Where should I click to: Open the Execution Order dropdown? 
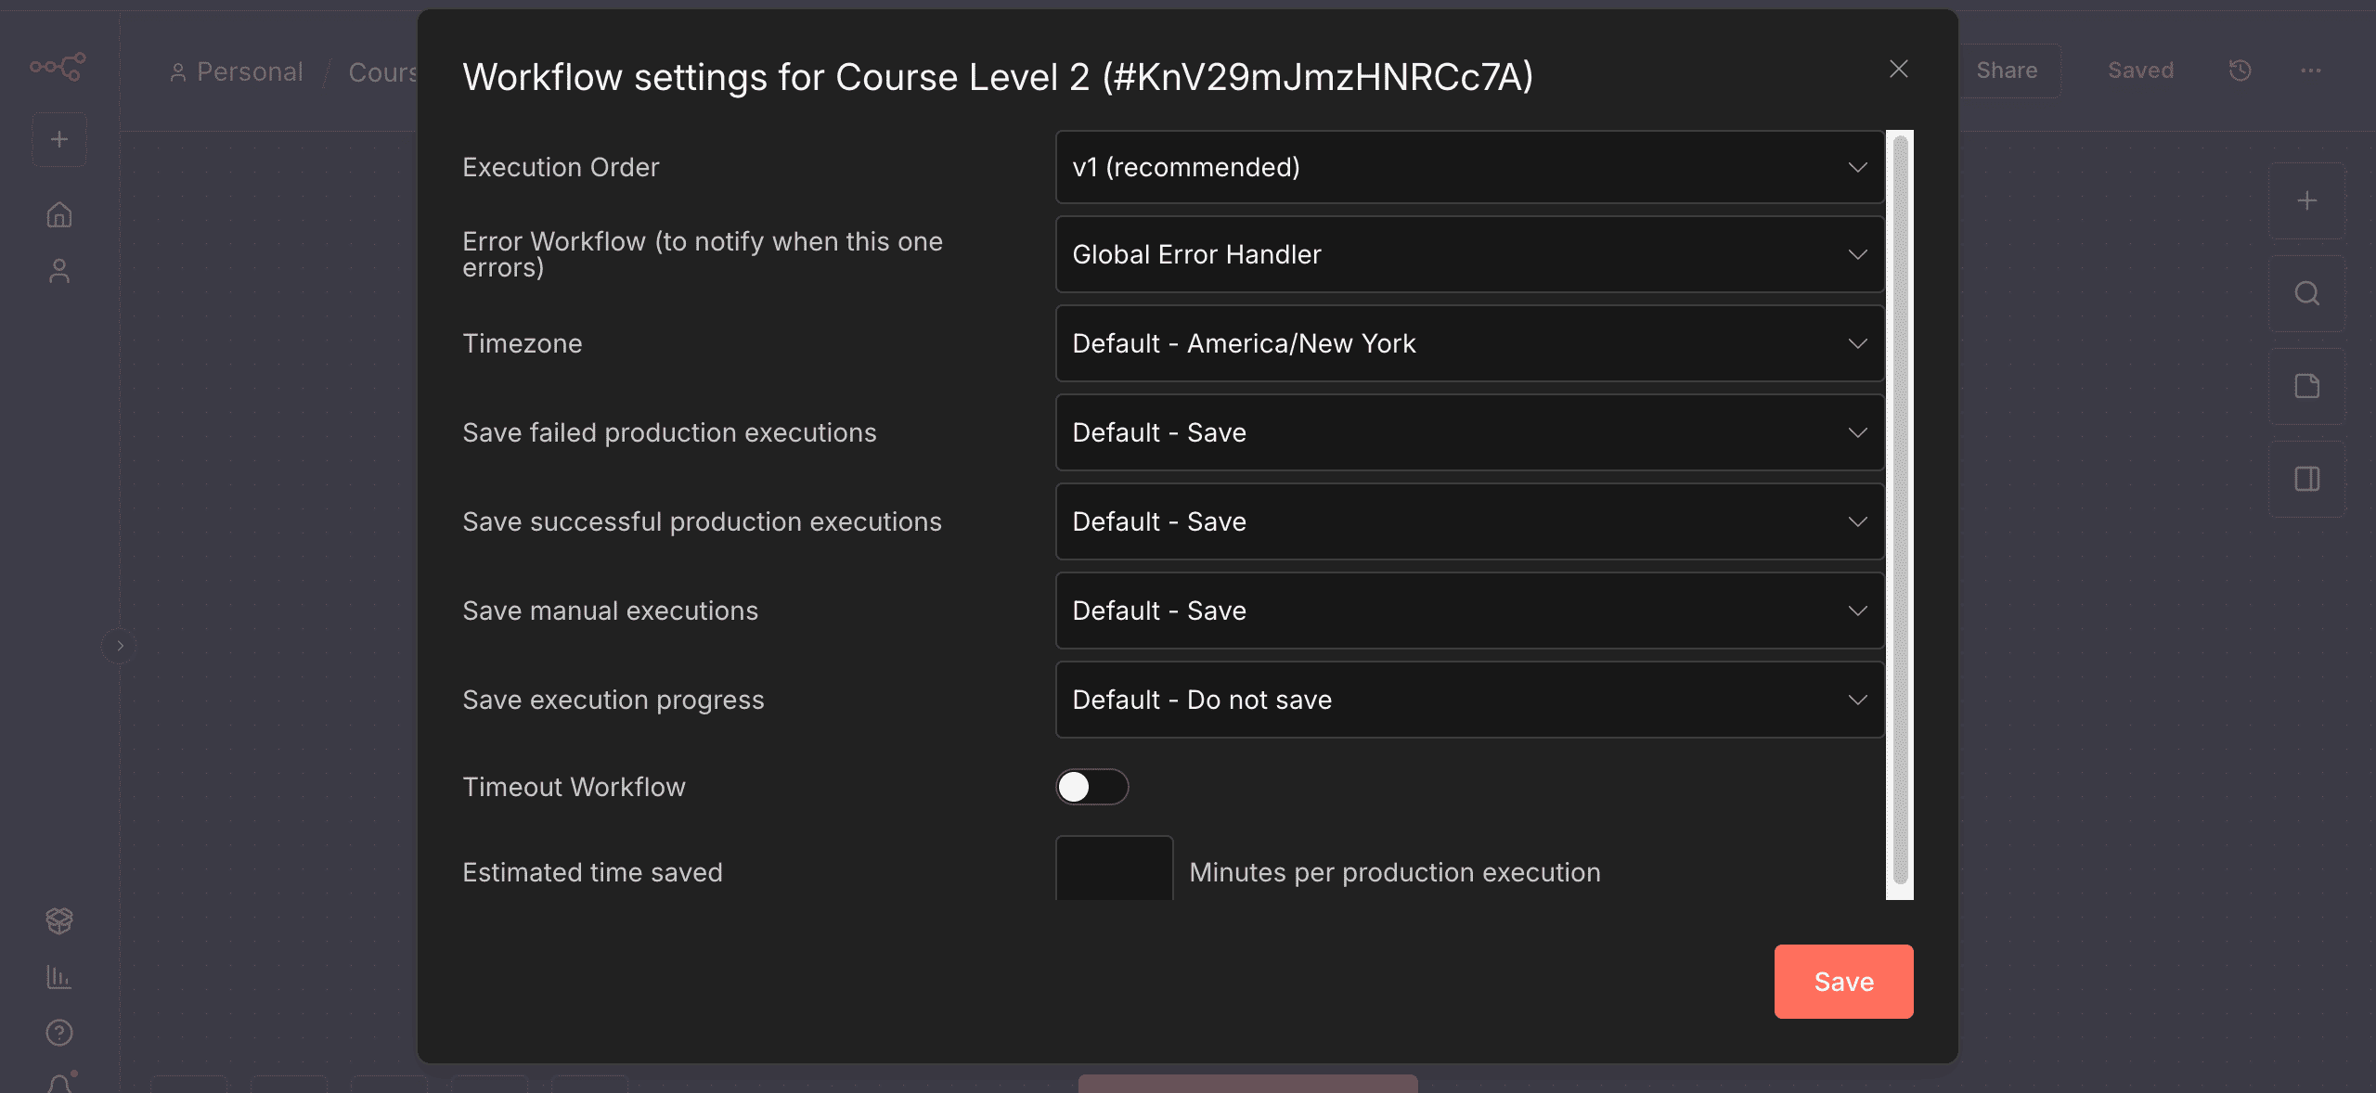[x=1469, y=167]
